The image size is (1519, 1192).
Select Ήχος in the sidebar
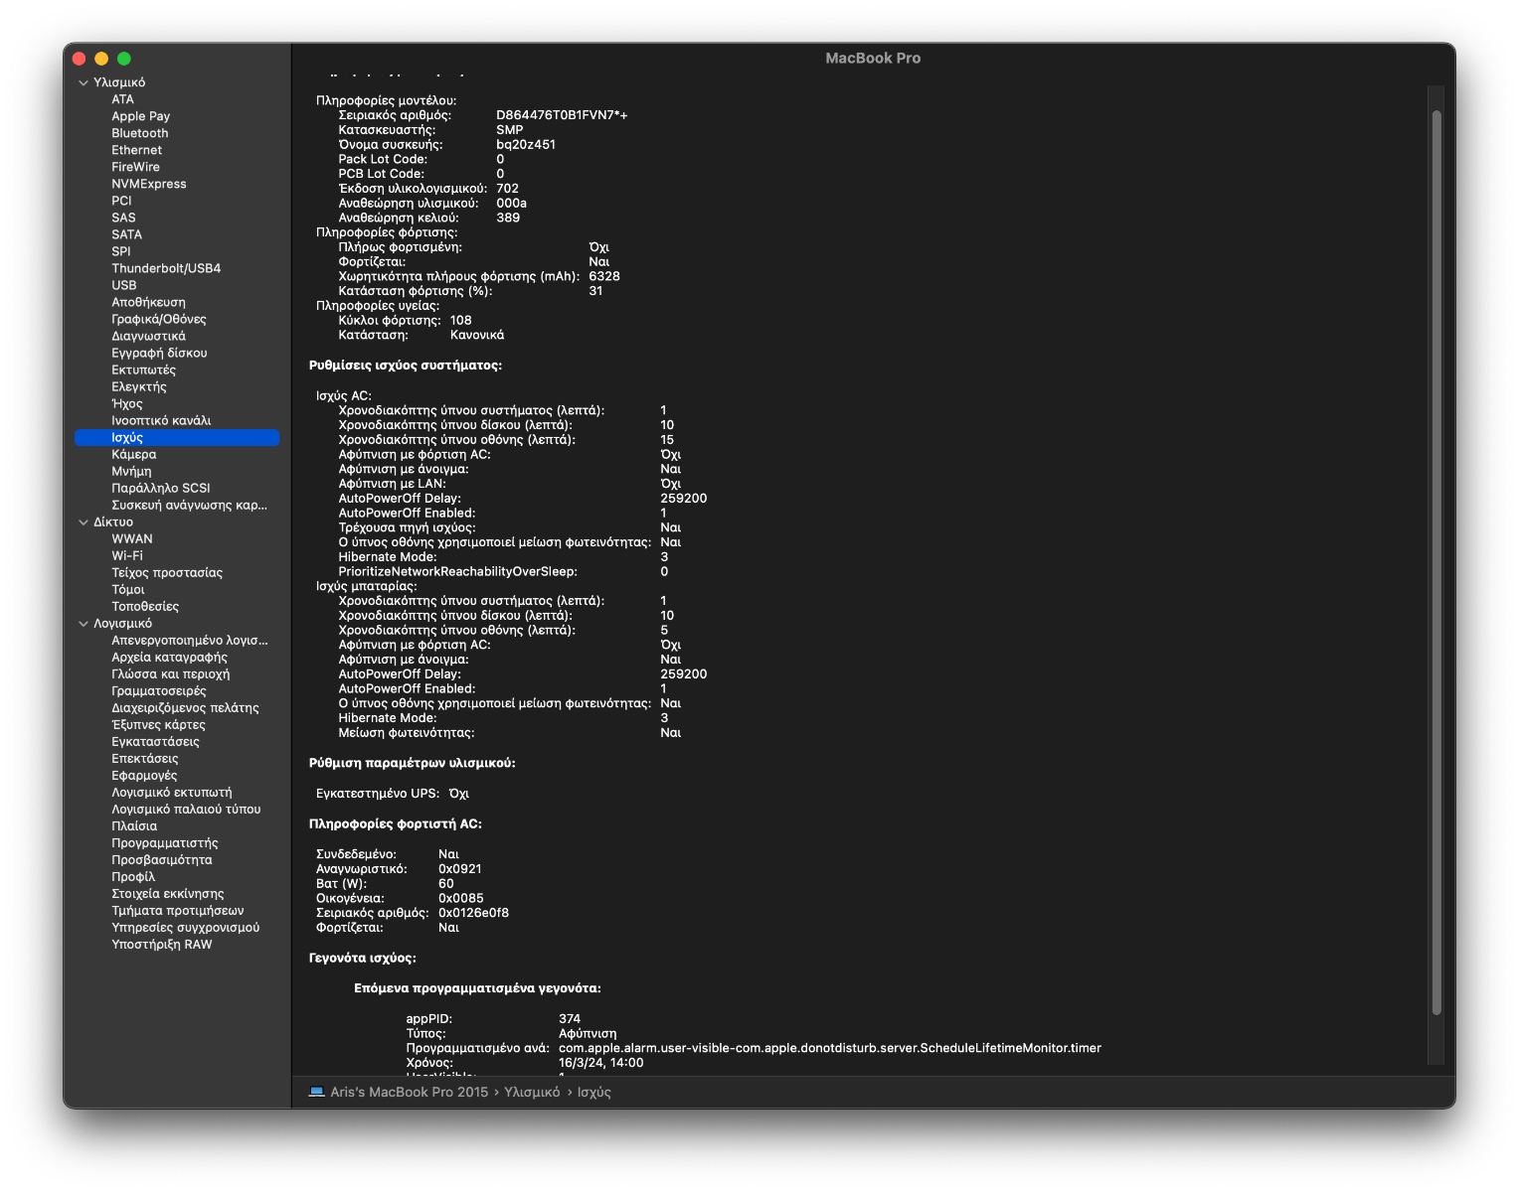126,403
